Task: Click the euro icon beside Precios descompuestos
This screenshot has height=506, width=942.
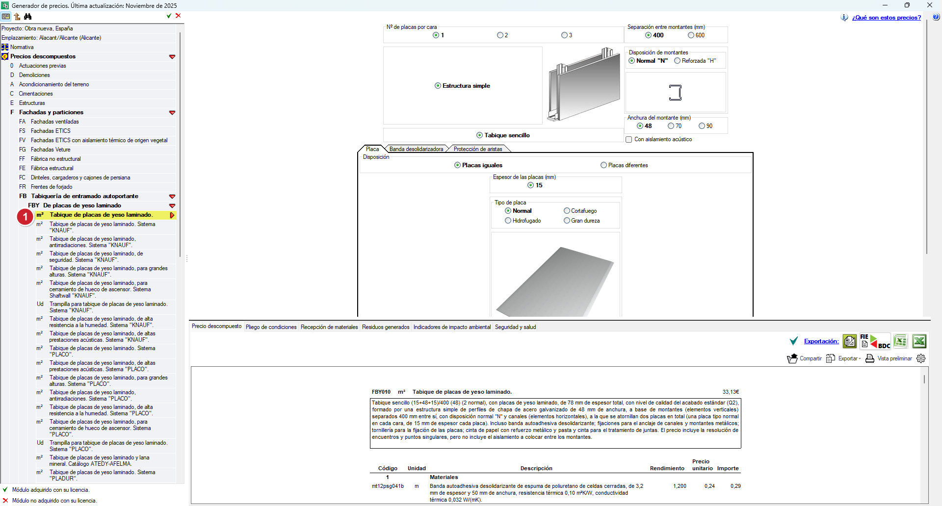Action: [x=5, y=56]
